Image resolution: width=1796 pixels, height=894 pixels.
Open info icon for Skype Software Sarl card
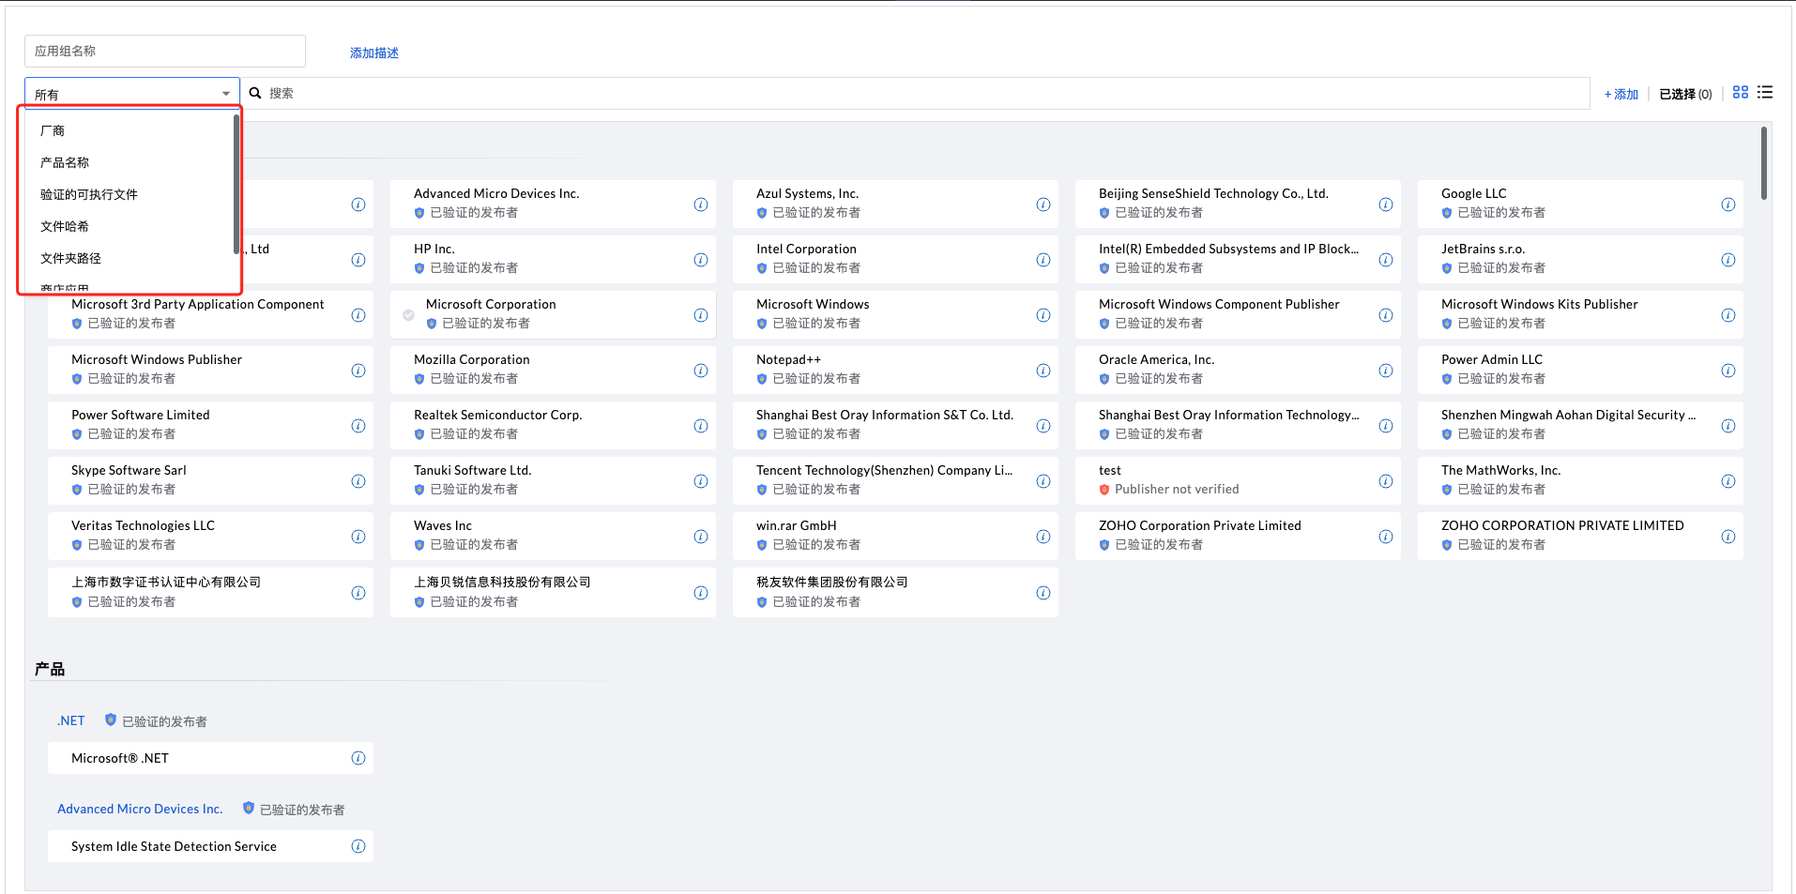tap(358, 481)
